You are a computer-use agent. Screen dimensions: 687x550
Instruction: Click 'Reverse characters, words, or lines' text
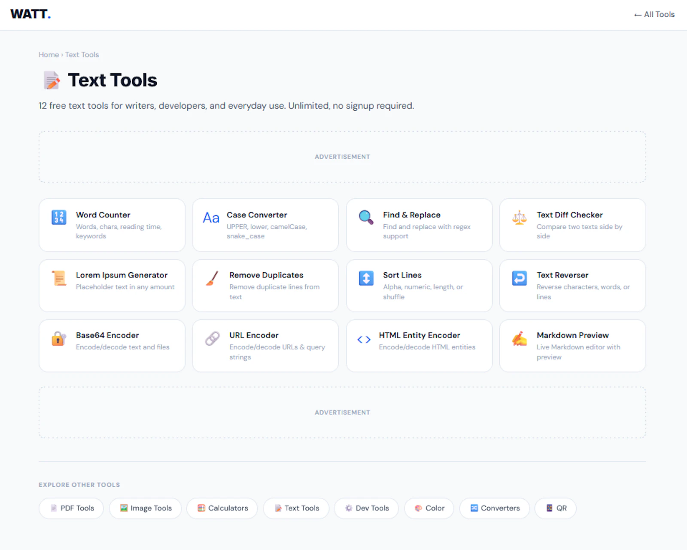click(x=583, y=292)
